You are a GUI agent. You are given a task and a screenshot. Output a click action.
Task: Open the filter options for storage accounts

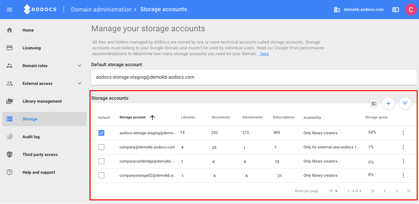(405, 103)
